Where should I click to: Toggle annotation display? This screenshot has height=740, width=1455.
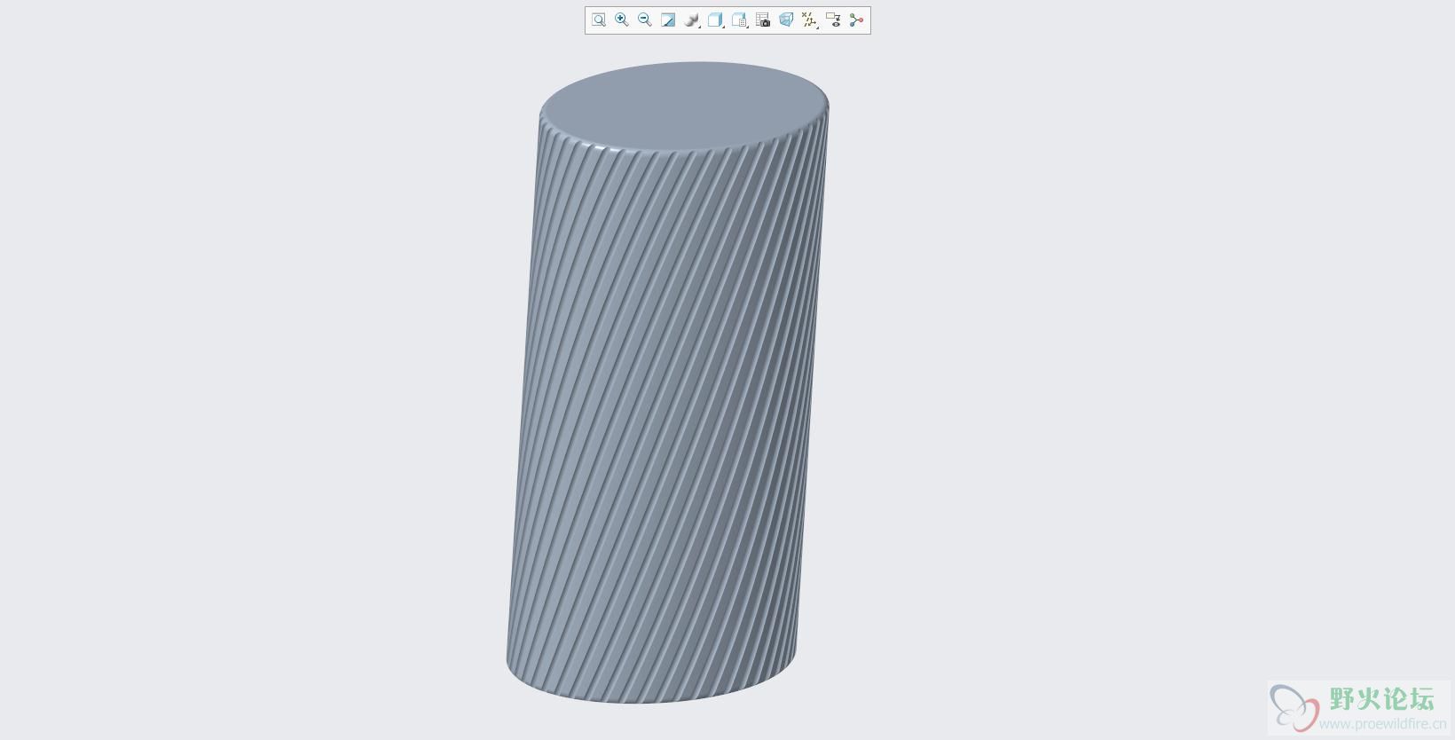833,20
